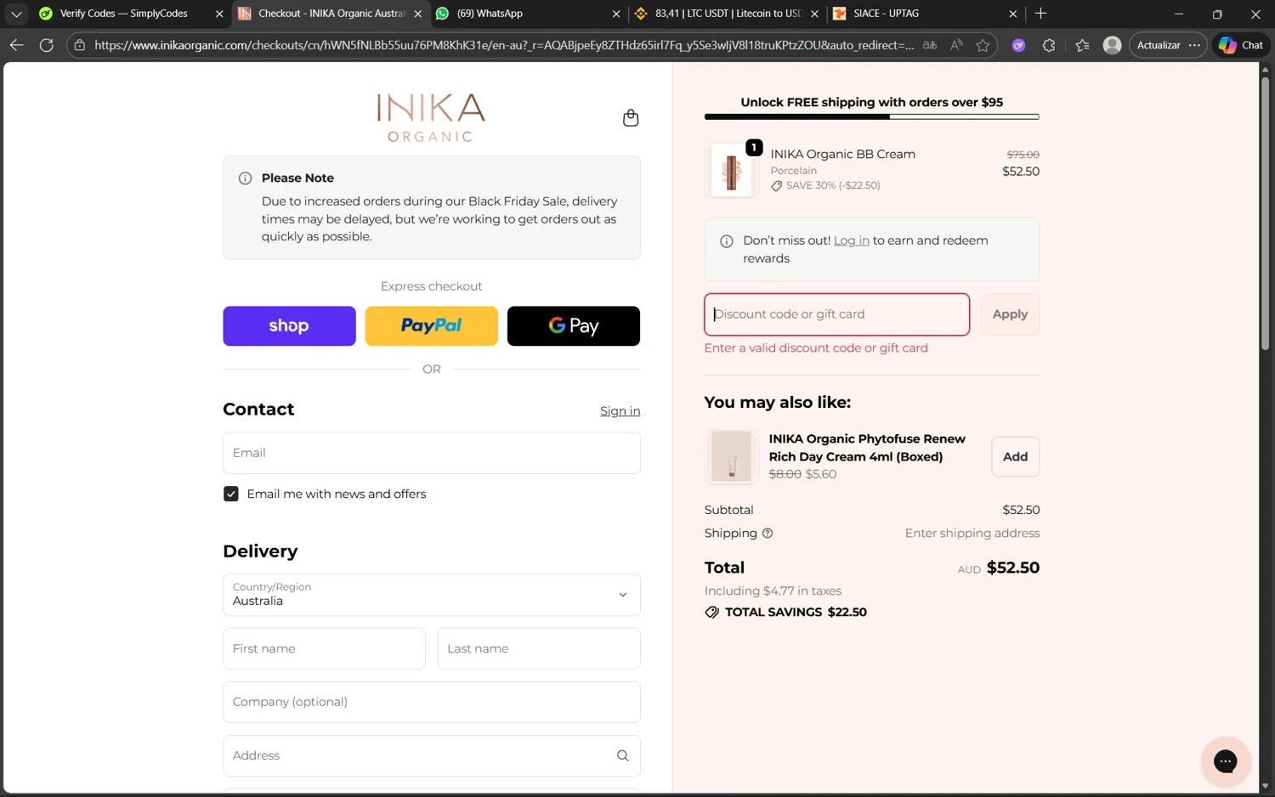Open the tab search chevron
Screen dimensions: 1275x797
(16, 14)
